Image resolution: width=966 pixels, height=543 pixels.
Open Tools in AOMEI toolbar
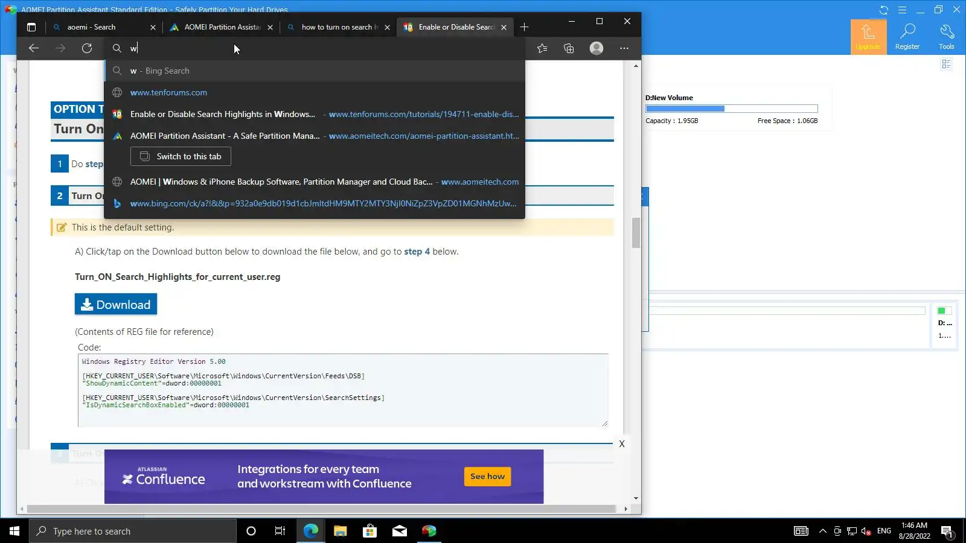click(x=946, y=37)
